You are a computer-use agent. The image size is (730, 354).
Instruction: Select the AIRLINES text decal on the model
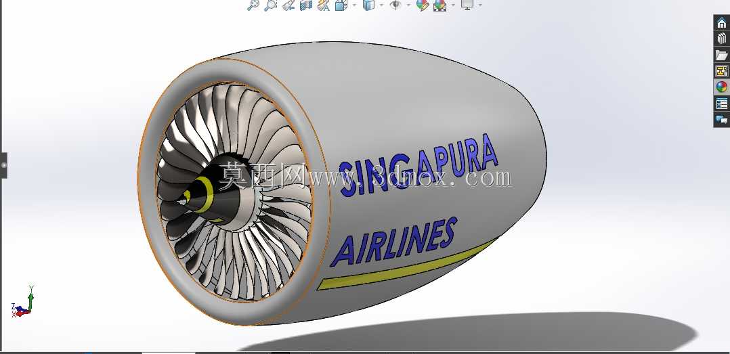(x=394, y=242)
